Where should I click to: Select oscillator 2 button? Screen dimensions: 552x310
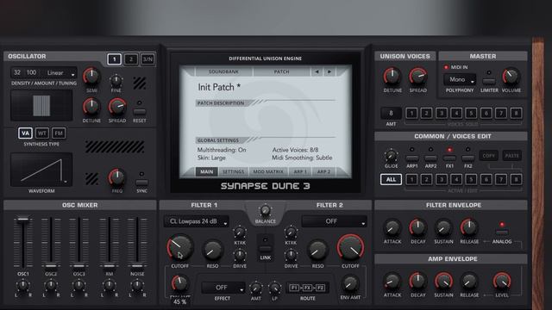pos(131,59)
